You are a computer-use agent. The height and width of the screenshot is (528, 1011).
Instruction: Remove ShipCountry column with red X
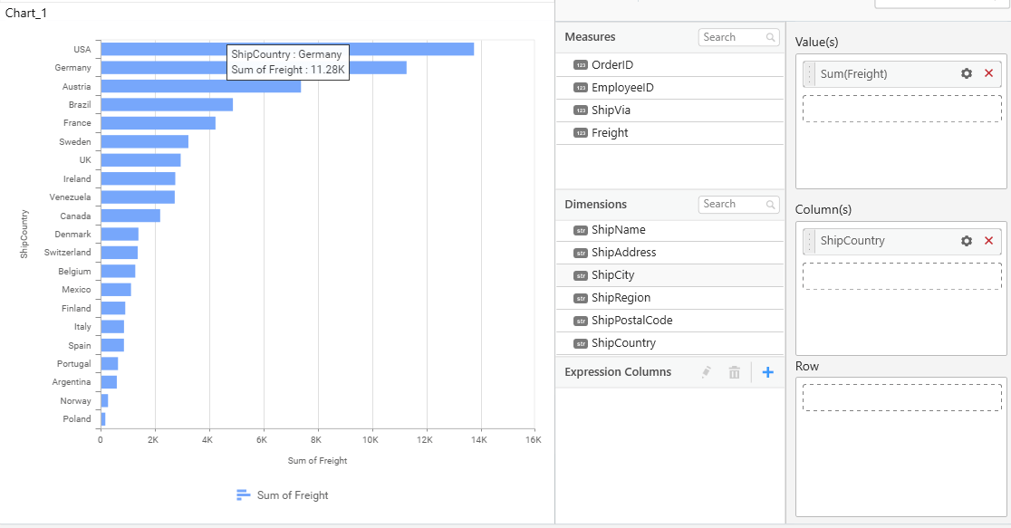(988, 241)
